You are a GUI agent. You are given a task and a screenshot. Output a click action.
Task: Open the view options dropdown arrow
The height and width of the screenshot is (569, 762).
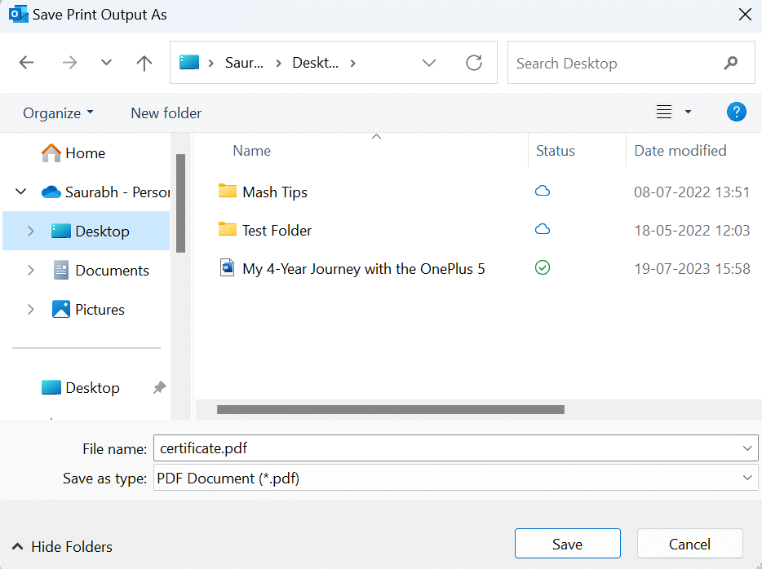[x=688, y=112]
